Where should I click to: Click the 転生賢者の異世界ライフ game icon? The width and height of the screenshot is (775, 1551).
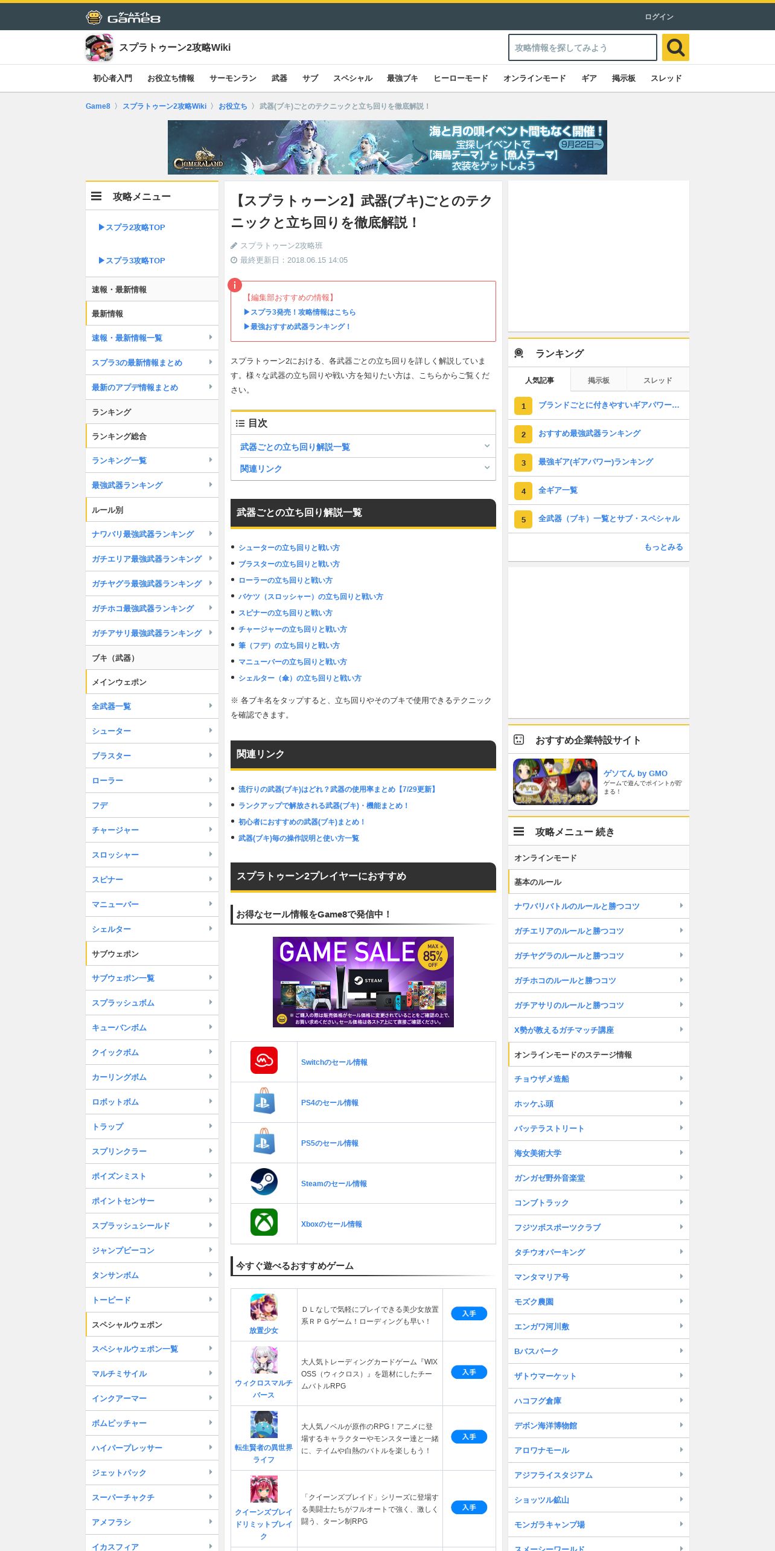264,1425
